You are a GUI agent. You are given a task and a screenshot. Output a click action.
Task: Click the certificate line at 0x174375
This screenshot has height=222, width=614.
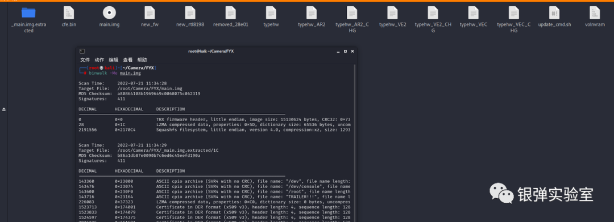tap(214, 217)
